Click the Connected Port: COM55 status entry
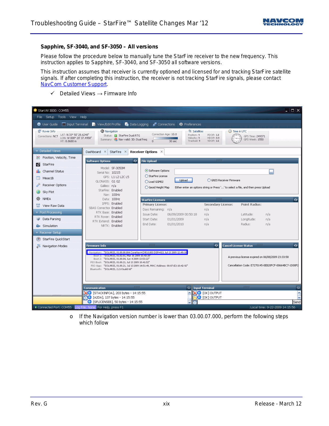Image resolution: width=329 pixels, height=426 pixels. pos(53,307)
